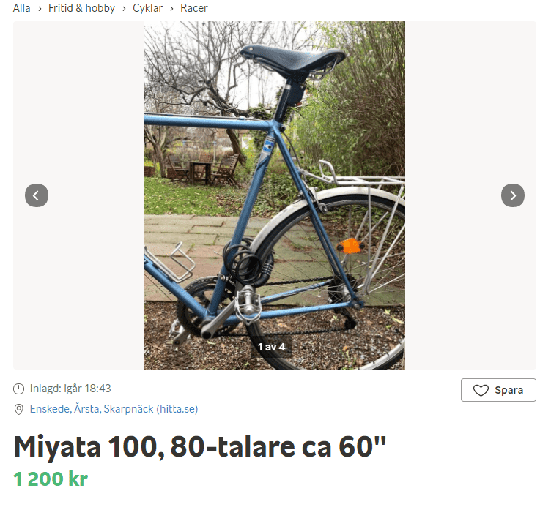Open Enskede, Årsta, Skarpnäck location link
The image size is (551, 510).
114,409
